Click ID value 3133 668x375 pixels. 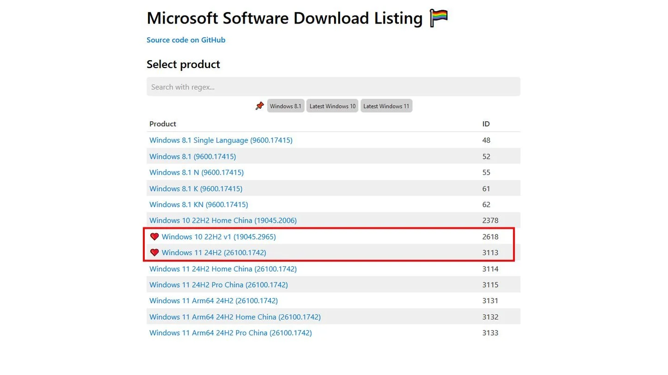(490, 333)
